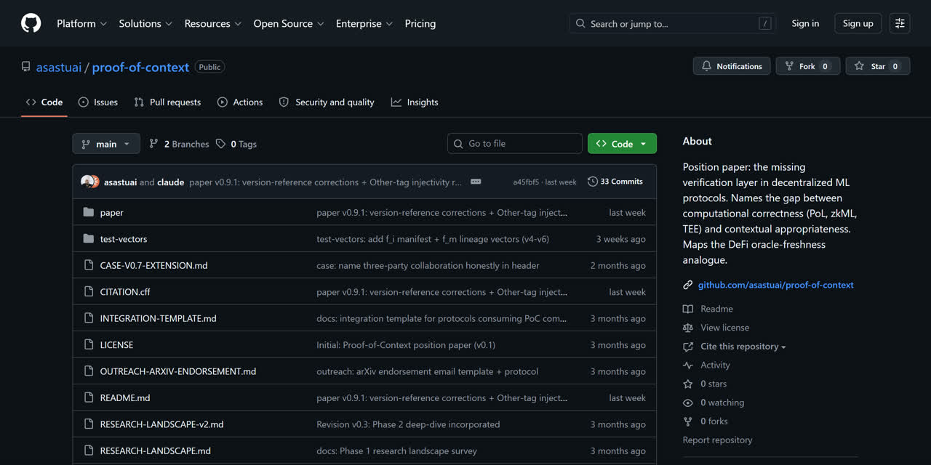
Task: Open the green Code dropdown button
Action: tap(622, 144)
